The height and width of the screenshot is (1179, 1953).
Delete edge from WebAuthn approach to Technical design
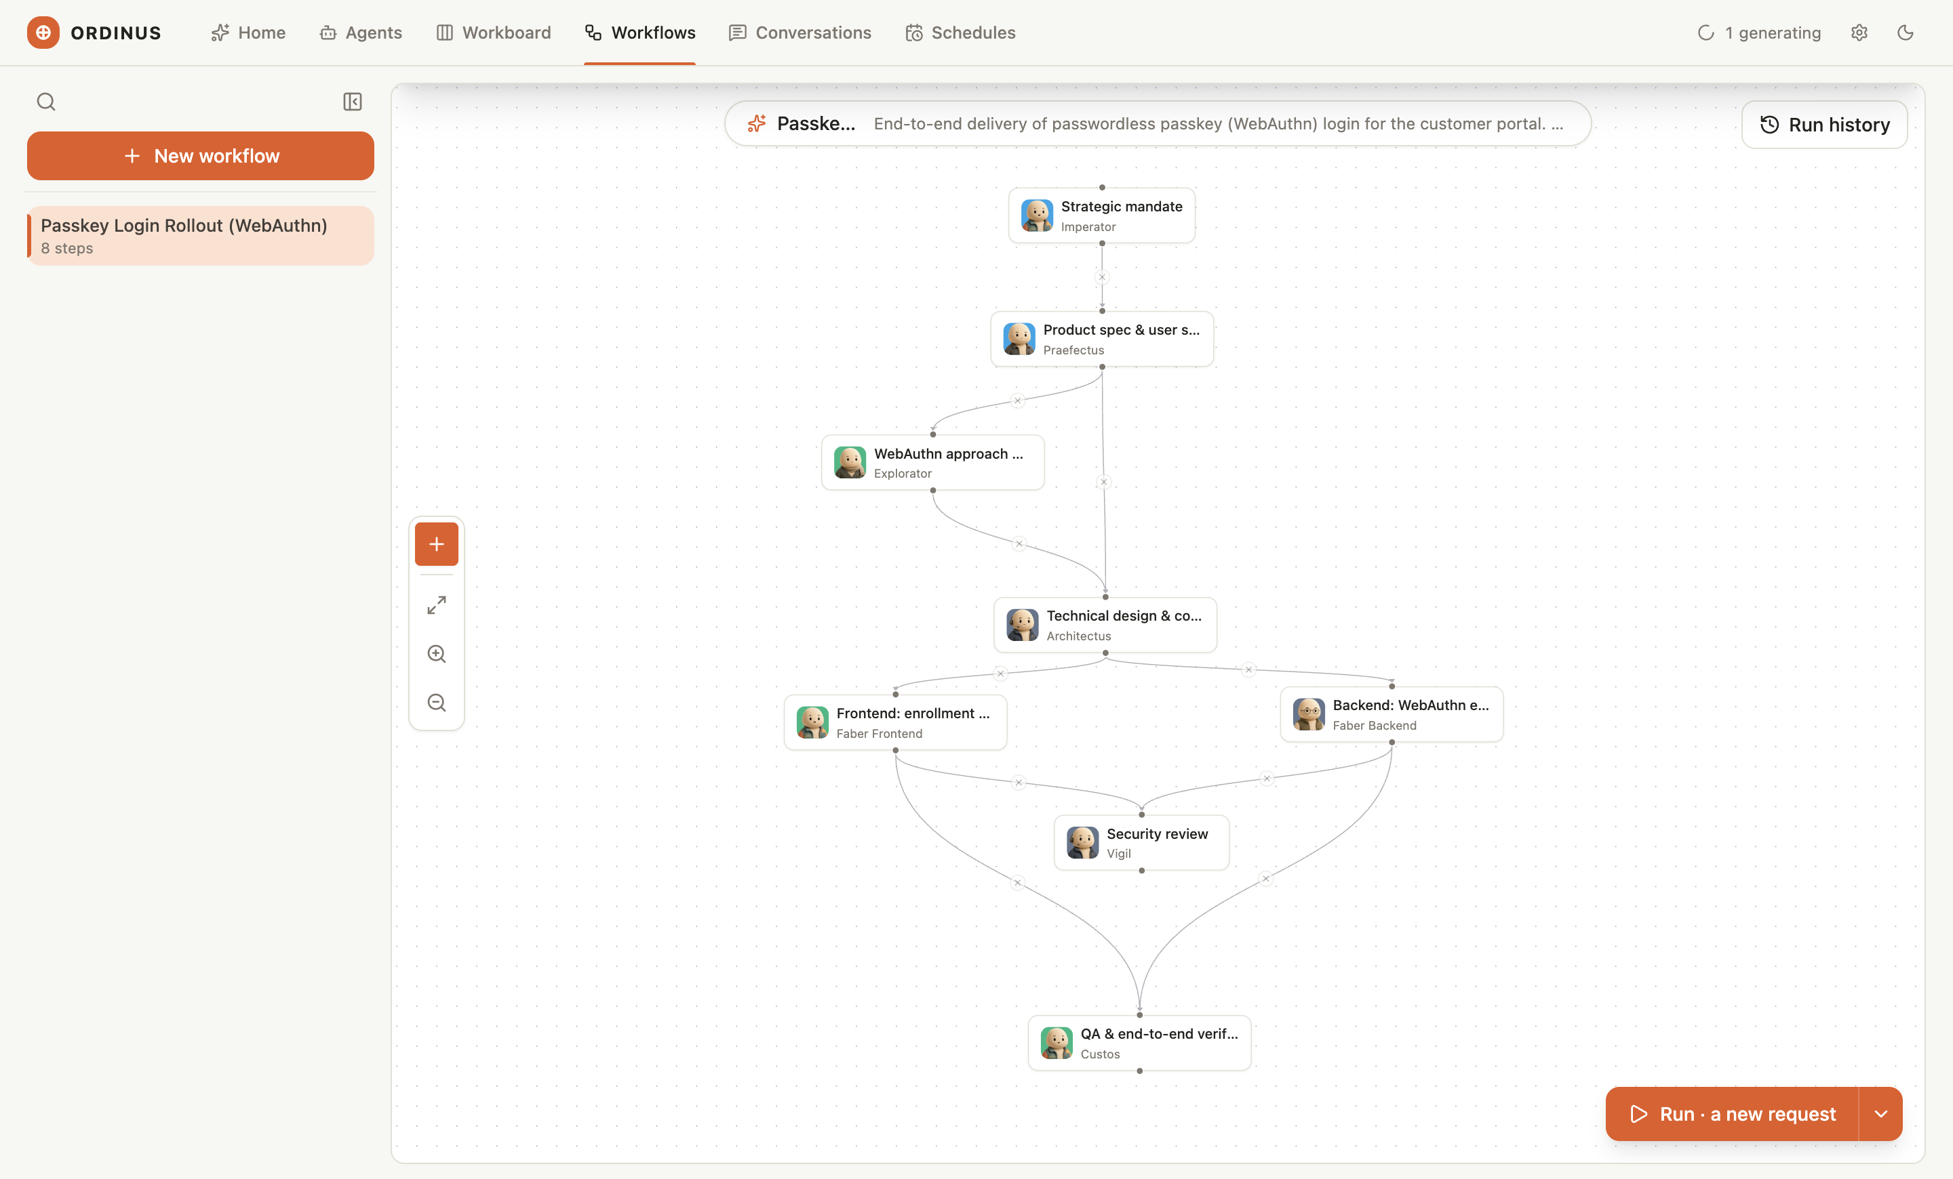[1019, 543]
